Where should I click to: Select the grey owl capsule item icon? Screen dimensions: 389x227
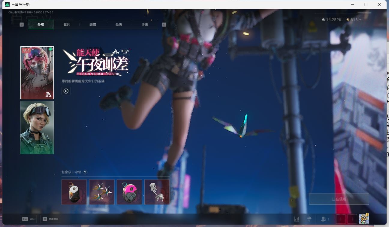coord(74,192)
